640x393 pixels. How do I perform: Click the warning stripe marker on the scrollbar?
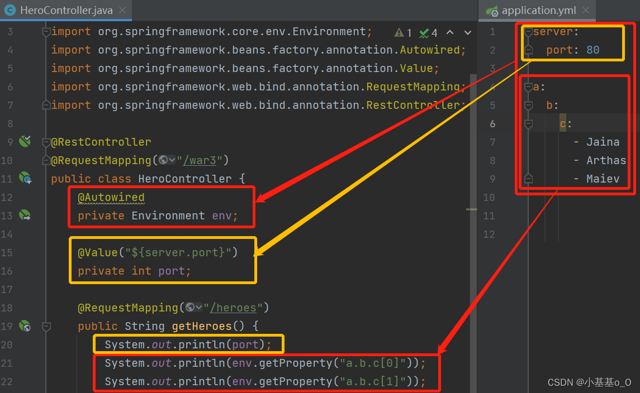471,209
